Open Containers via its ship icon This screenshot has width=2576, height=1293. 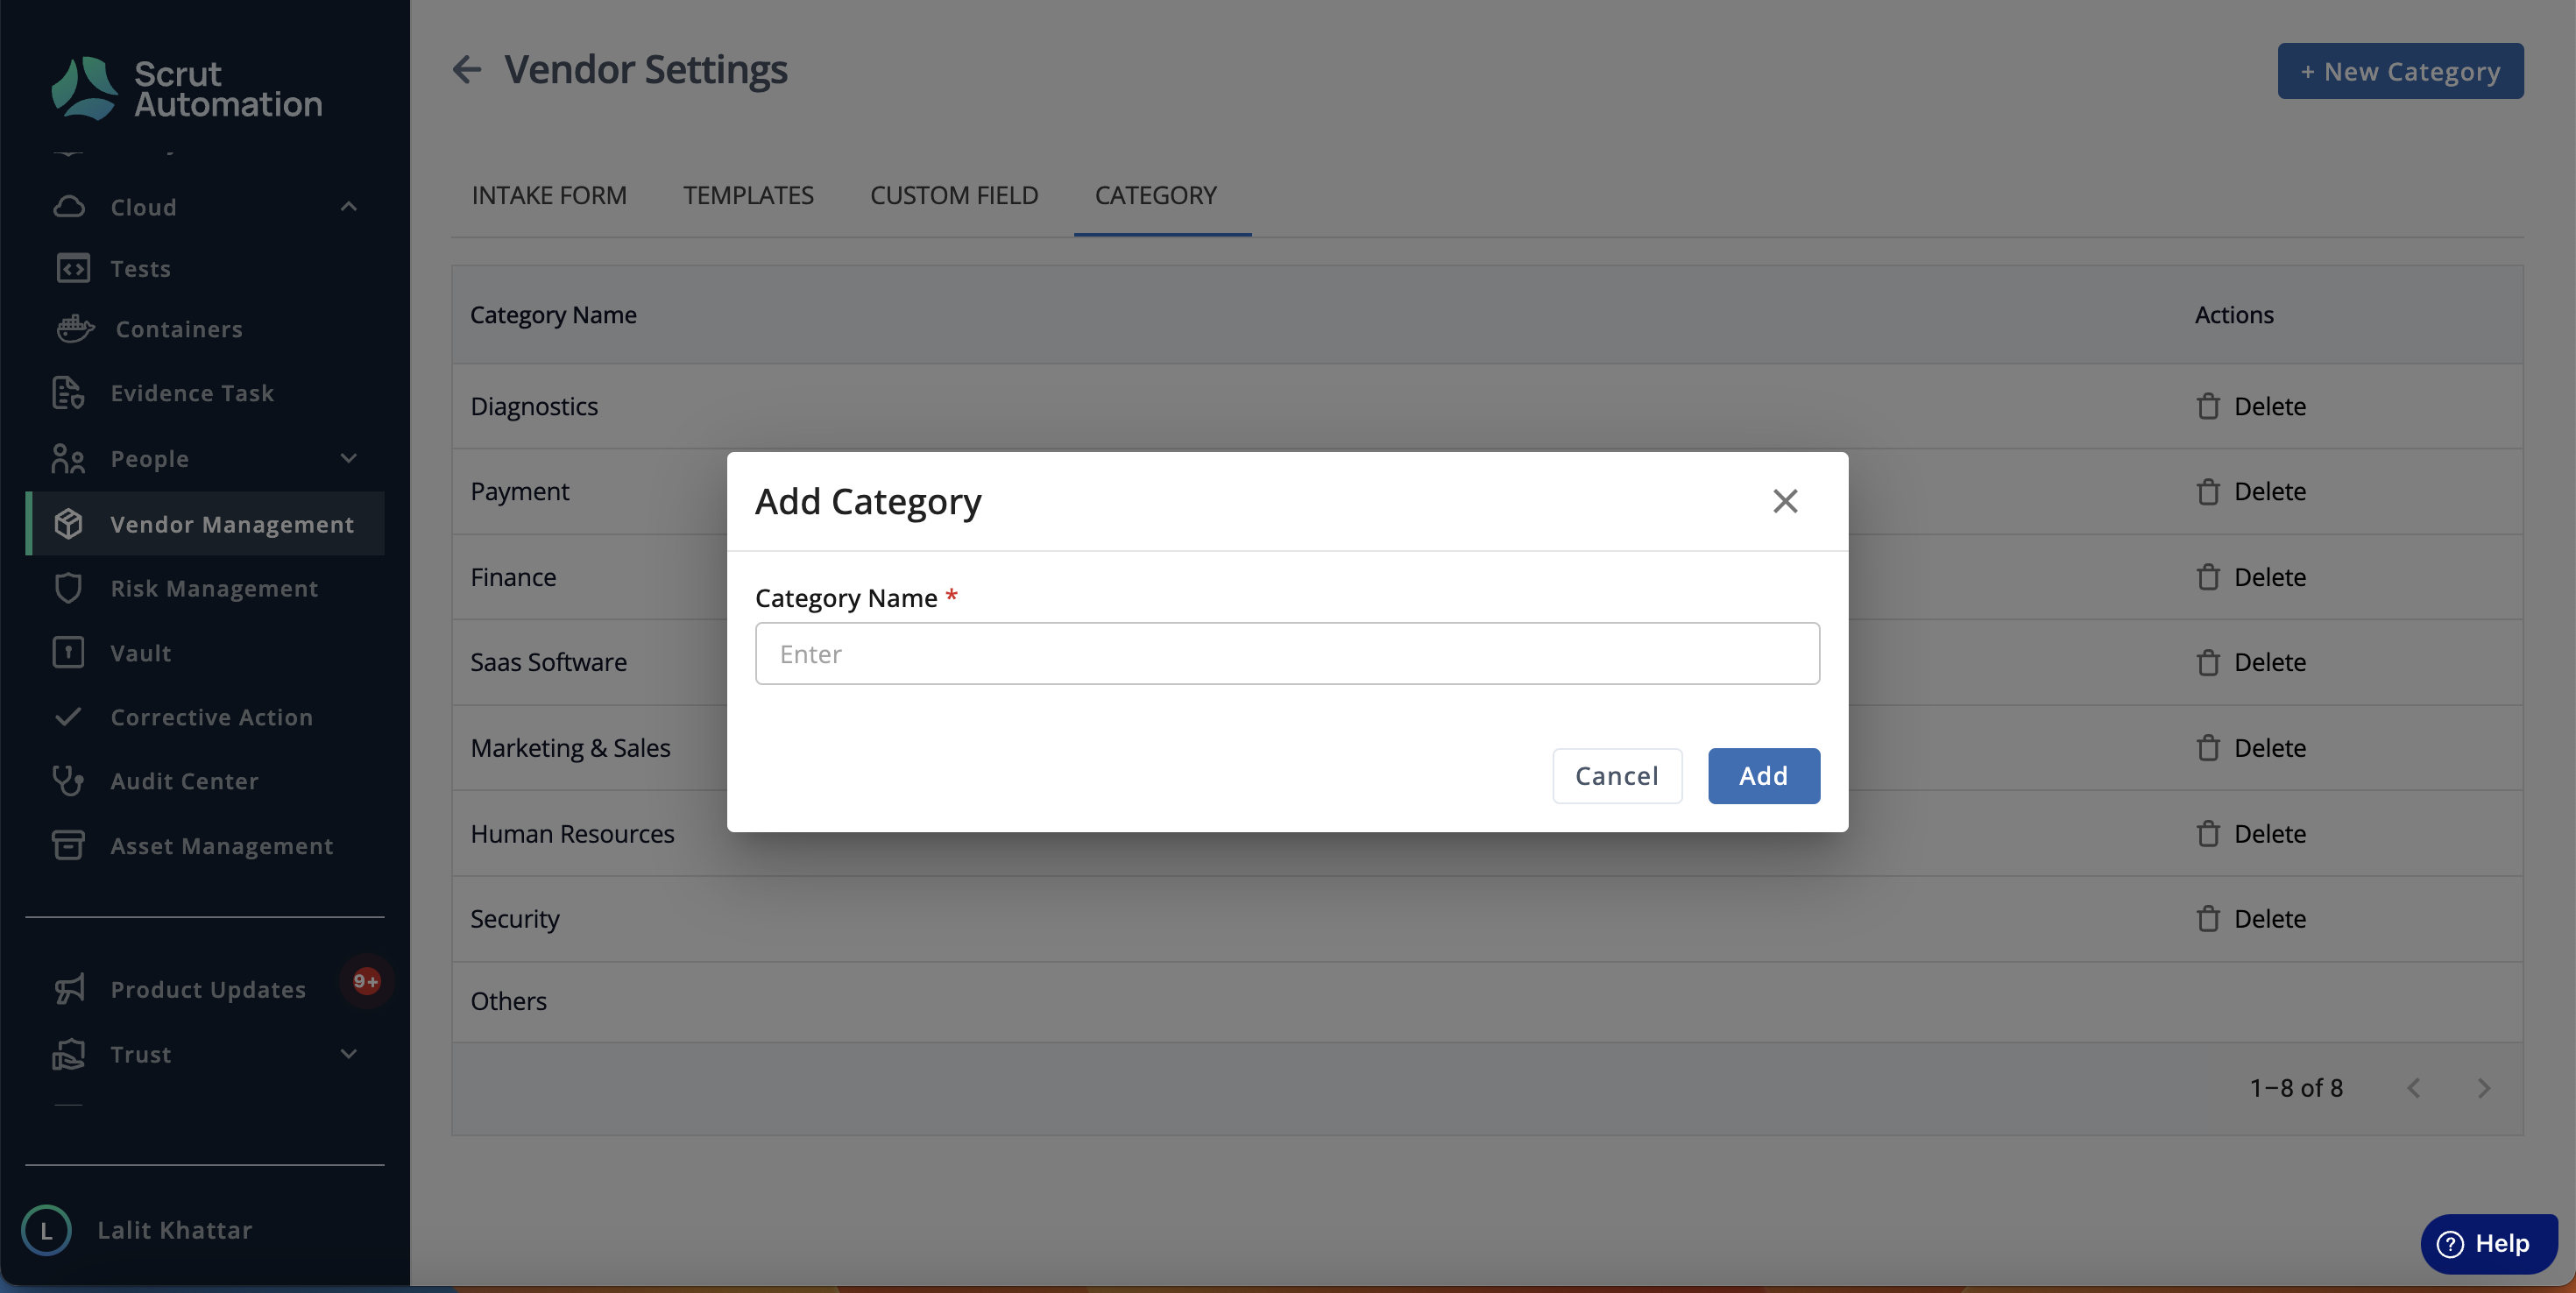click(x=75, y=329)
